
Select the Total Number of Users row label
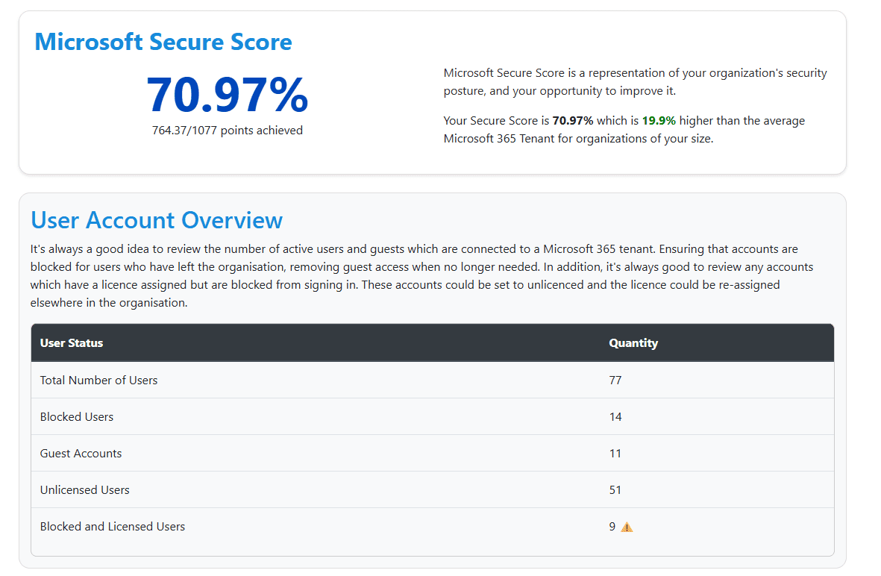(98, 381)
